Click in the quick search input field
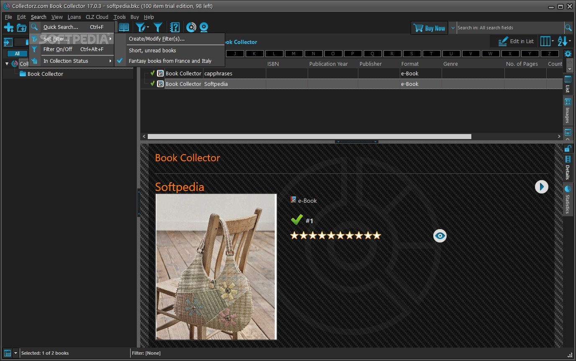Image resolution: width=576 pixels, height=361 pixels. pos(510,28)
